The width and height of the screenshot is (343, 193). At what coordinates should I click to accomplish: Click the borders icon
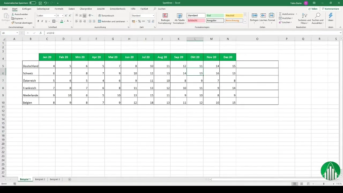point(54,21)
